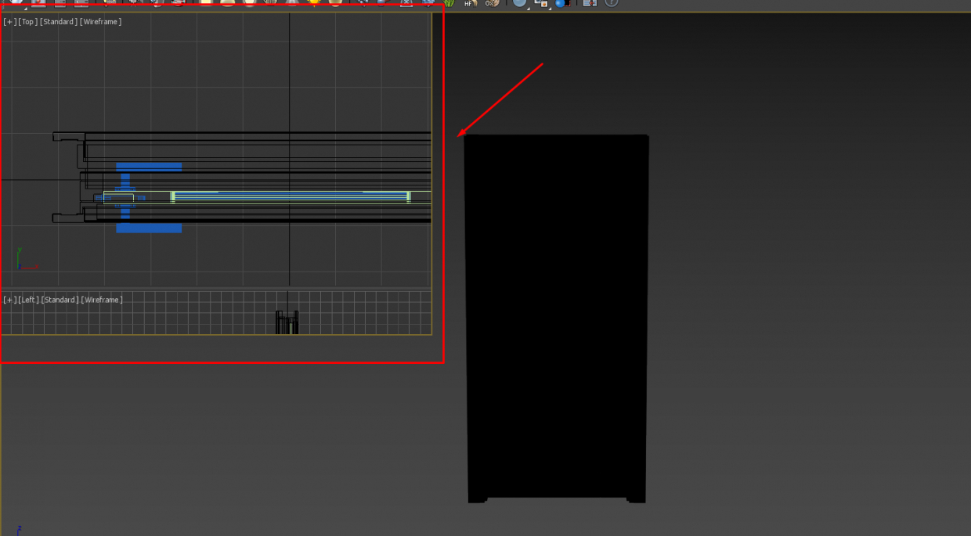Click the help question mark toolbar icon

coord(612,3)
